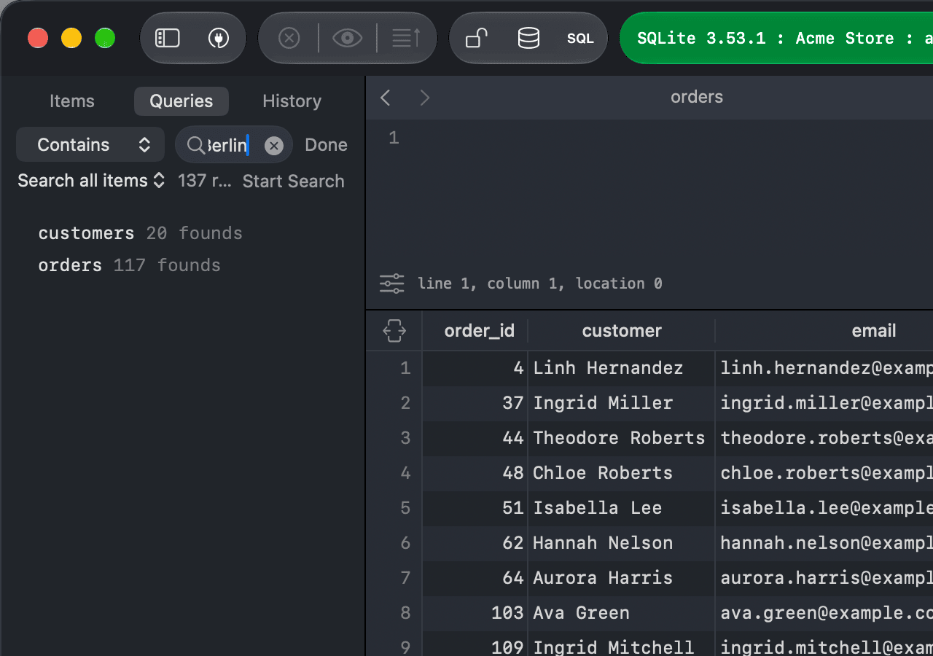Viewport: 933px width, 656px height.
Task: Click line 1 in the query editor
Action: point(394,138)
